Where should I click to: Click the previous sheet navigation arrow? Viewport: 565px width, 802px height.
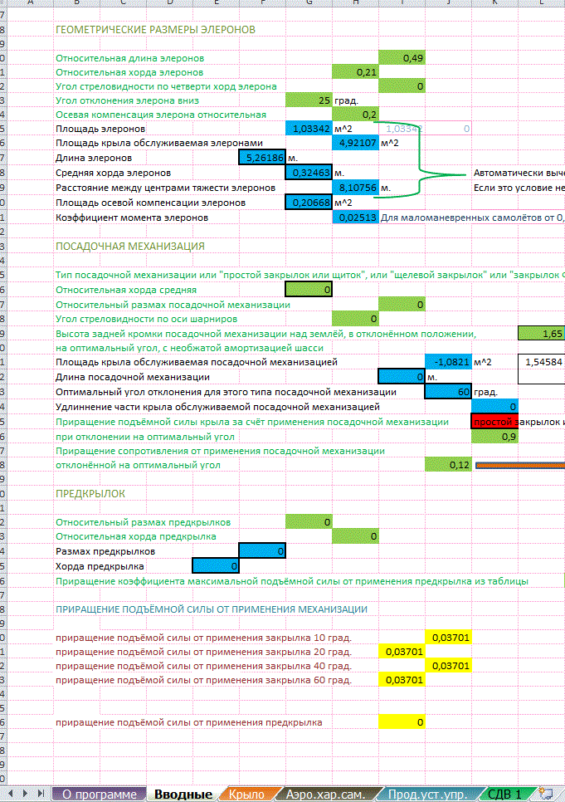(x=20, y=794)
